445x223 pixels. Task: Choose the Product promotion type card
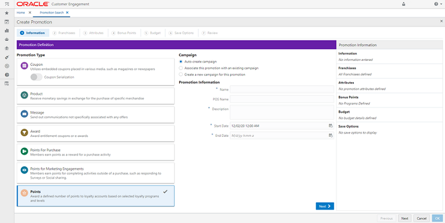(x=96, y=96)
